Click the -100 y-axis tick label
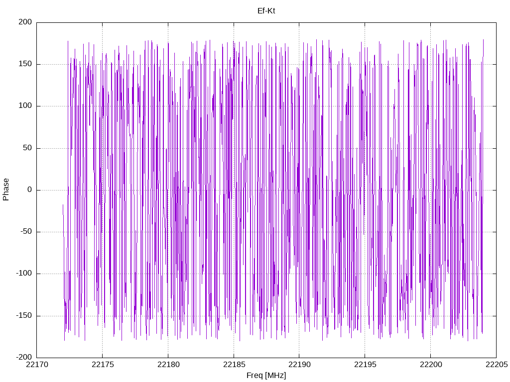Image resolution: width=510 pixels, height=382 pixels. click(x=24, y=274)
